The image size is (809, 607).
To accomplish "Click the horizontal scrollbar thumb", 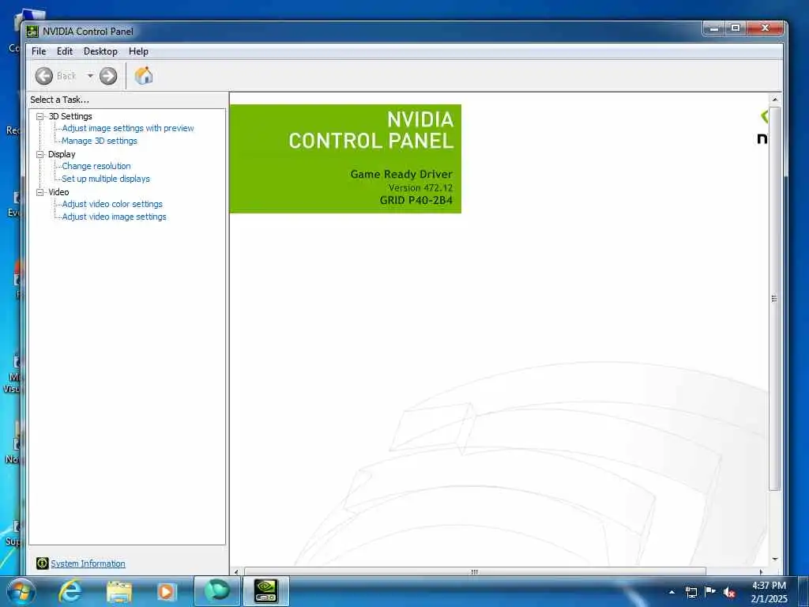I will (475, 571).
